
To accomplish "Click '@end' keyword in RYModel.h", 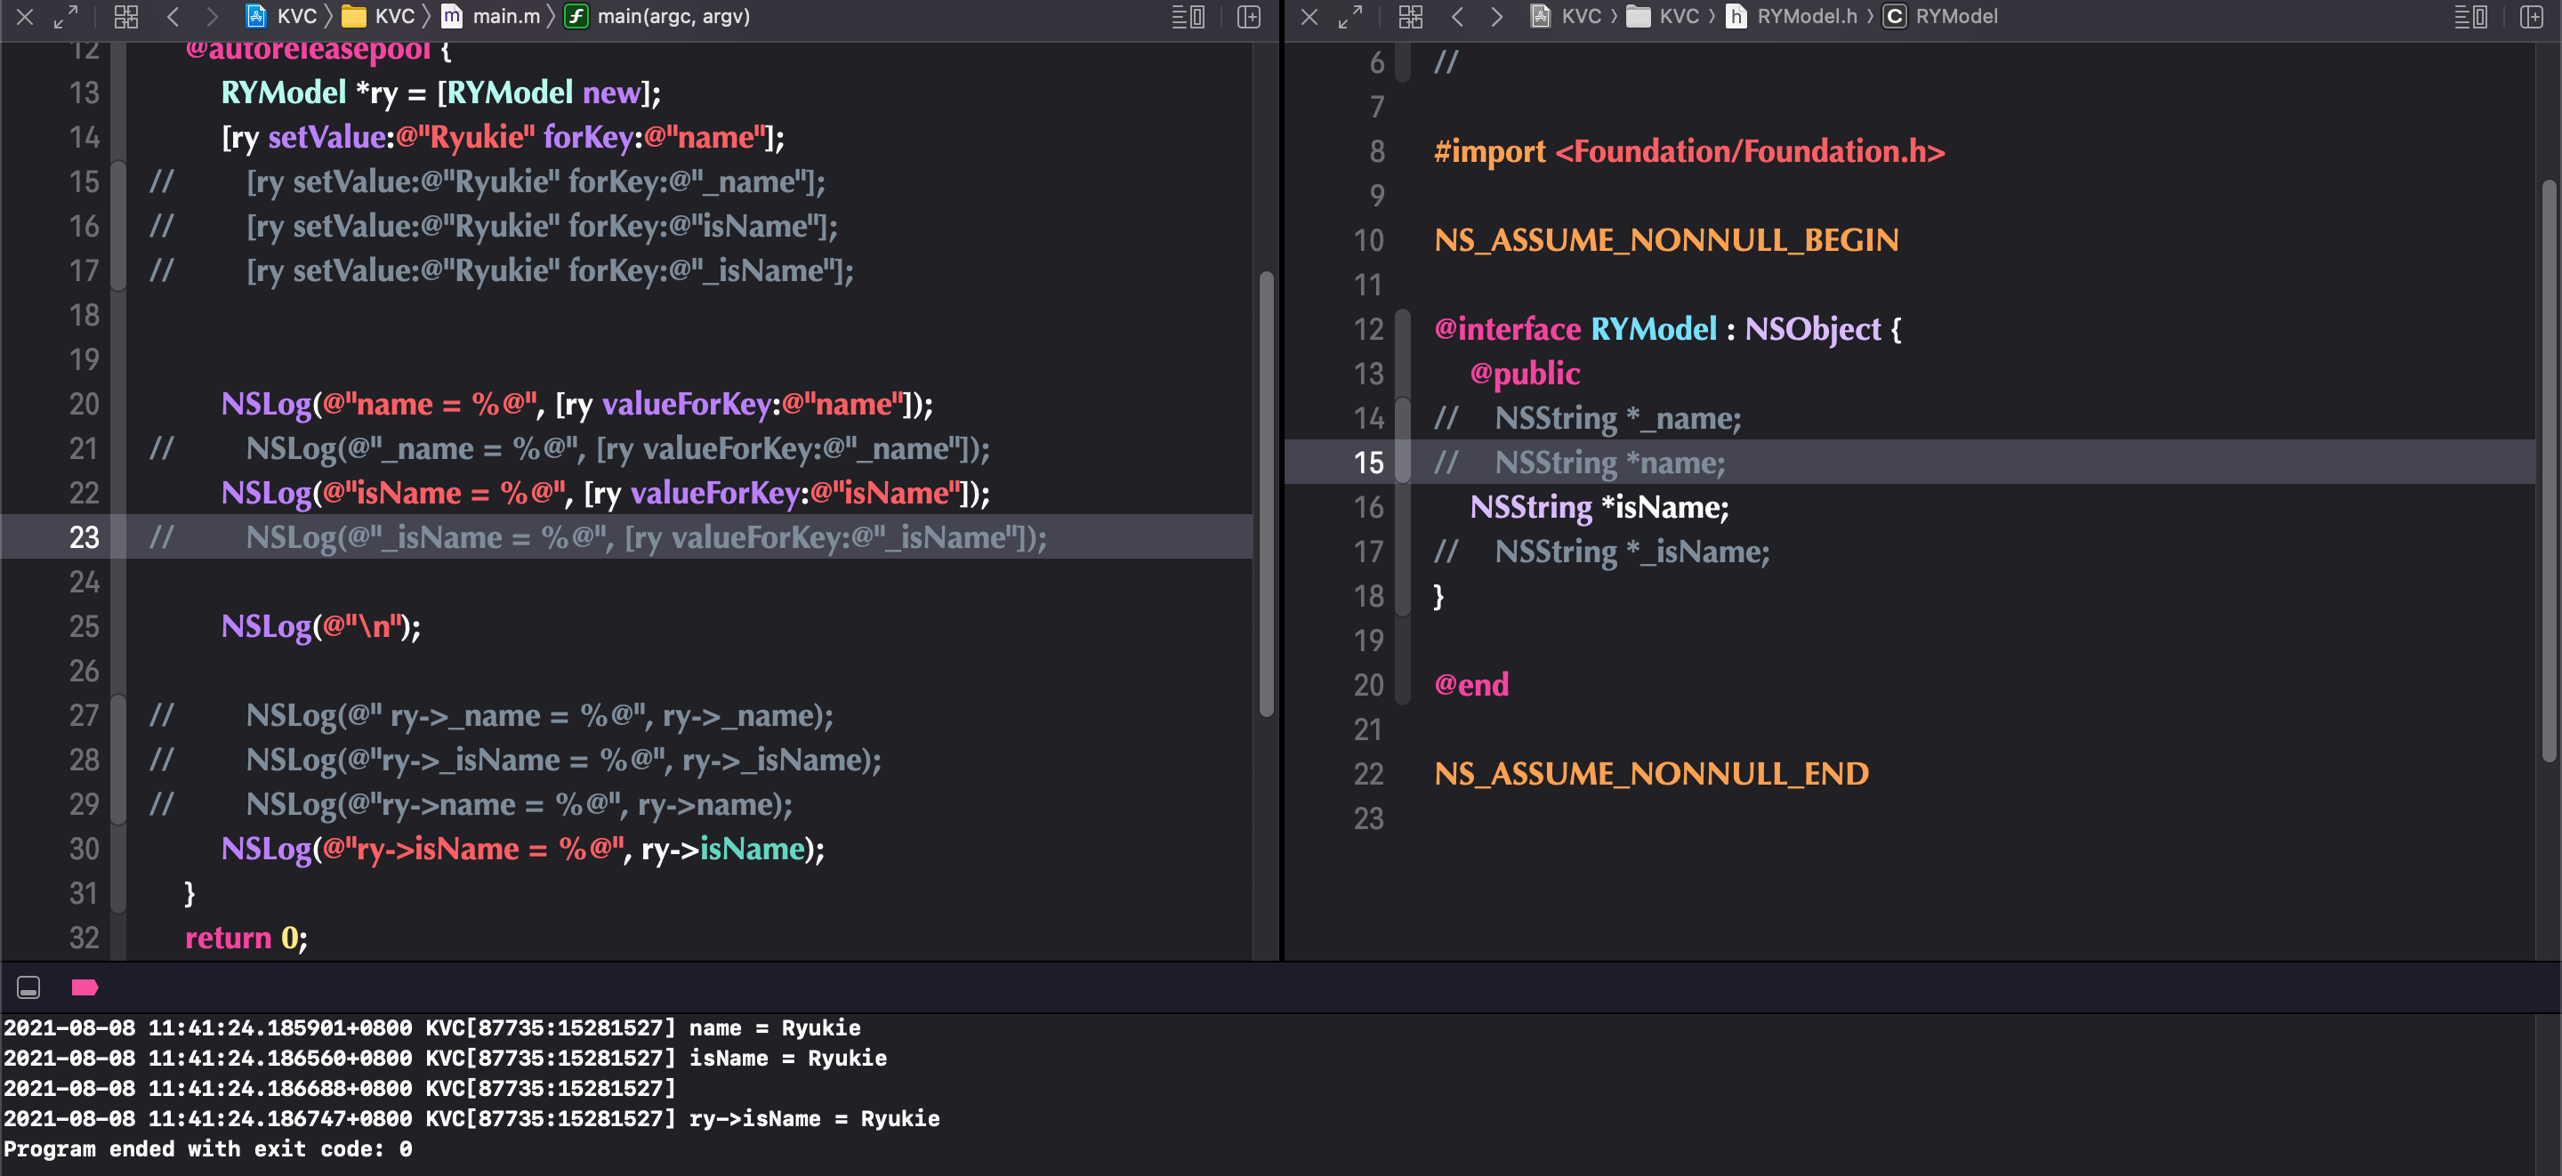I will coord(1471,684).
